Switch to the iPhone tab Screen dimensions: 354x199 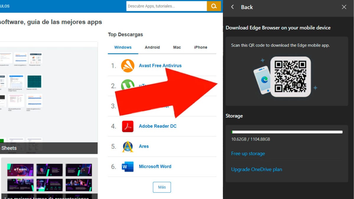click(x=201, y=47)
